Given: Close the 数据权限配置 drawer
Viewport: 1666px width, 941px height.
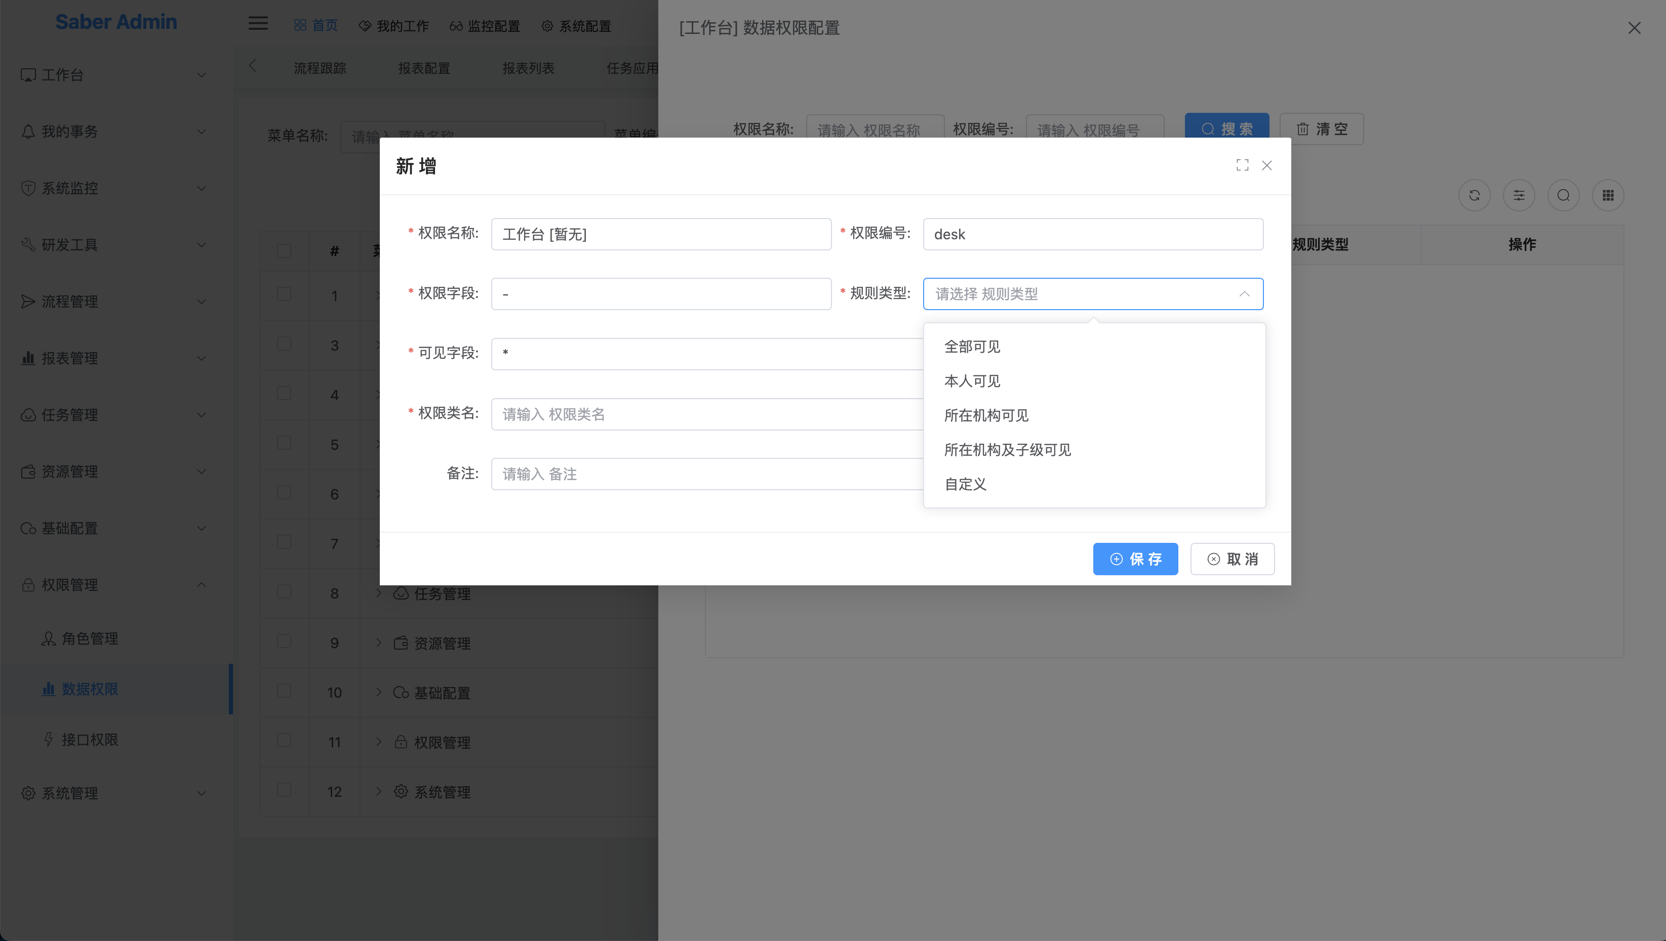Looking at the screenshot, I should pyautogui.click(x=1634, y=28).
